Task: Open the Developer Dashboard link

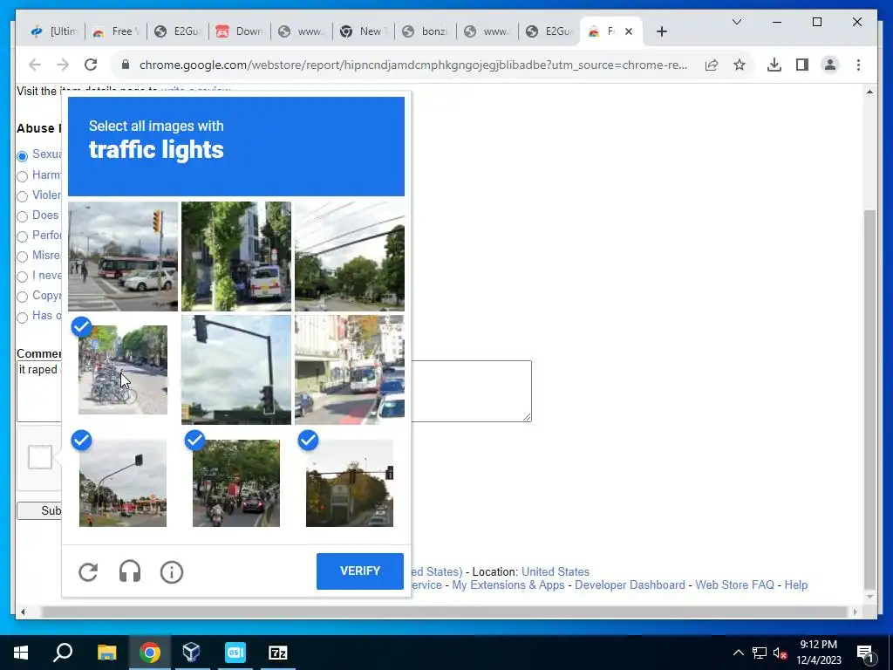Action: [630, 585]
